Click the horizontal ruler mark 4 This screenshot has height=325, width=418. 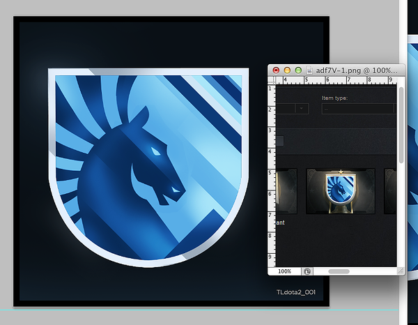tap(285, 80)
